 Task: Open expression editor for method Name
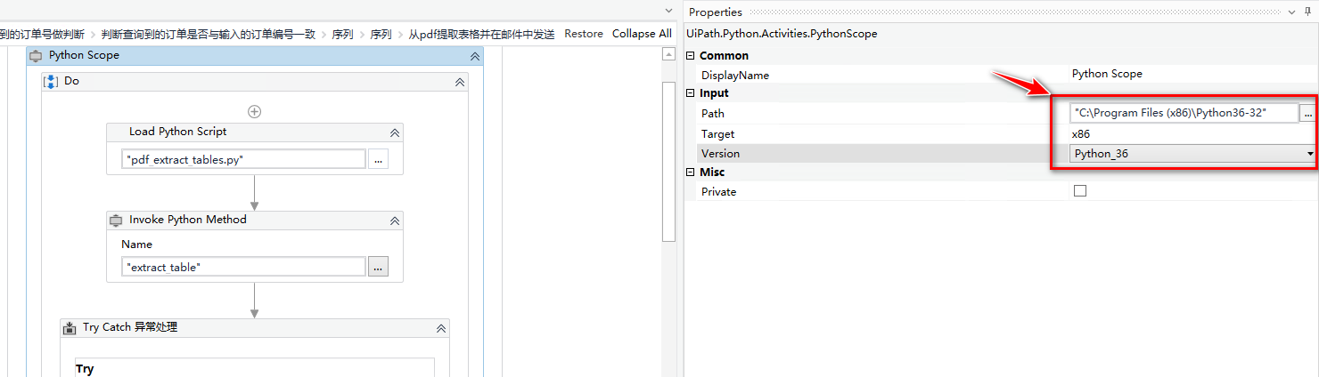(x=378, y=267)
